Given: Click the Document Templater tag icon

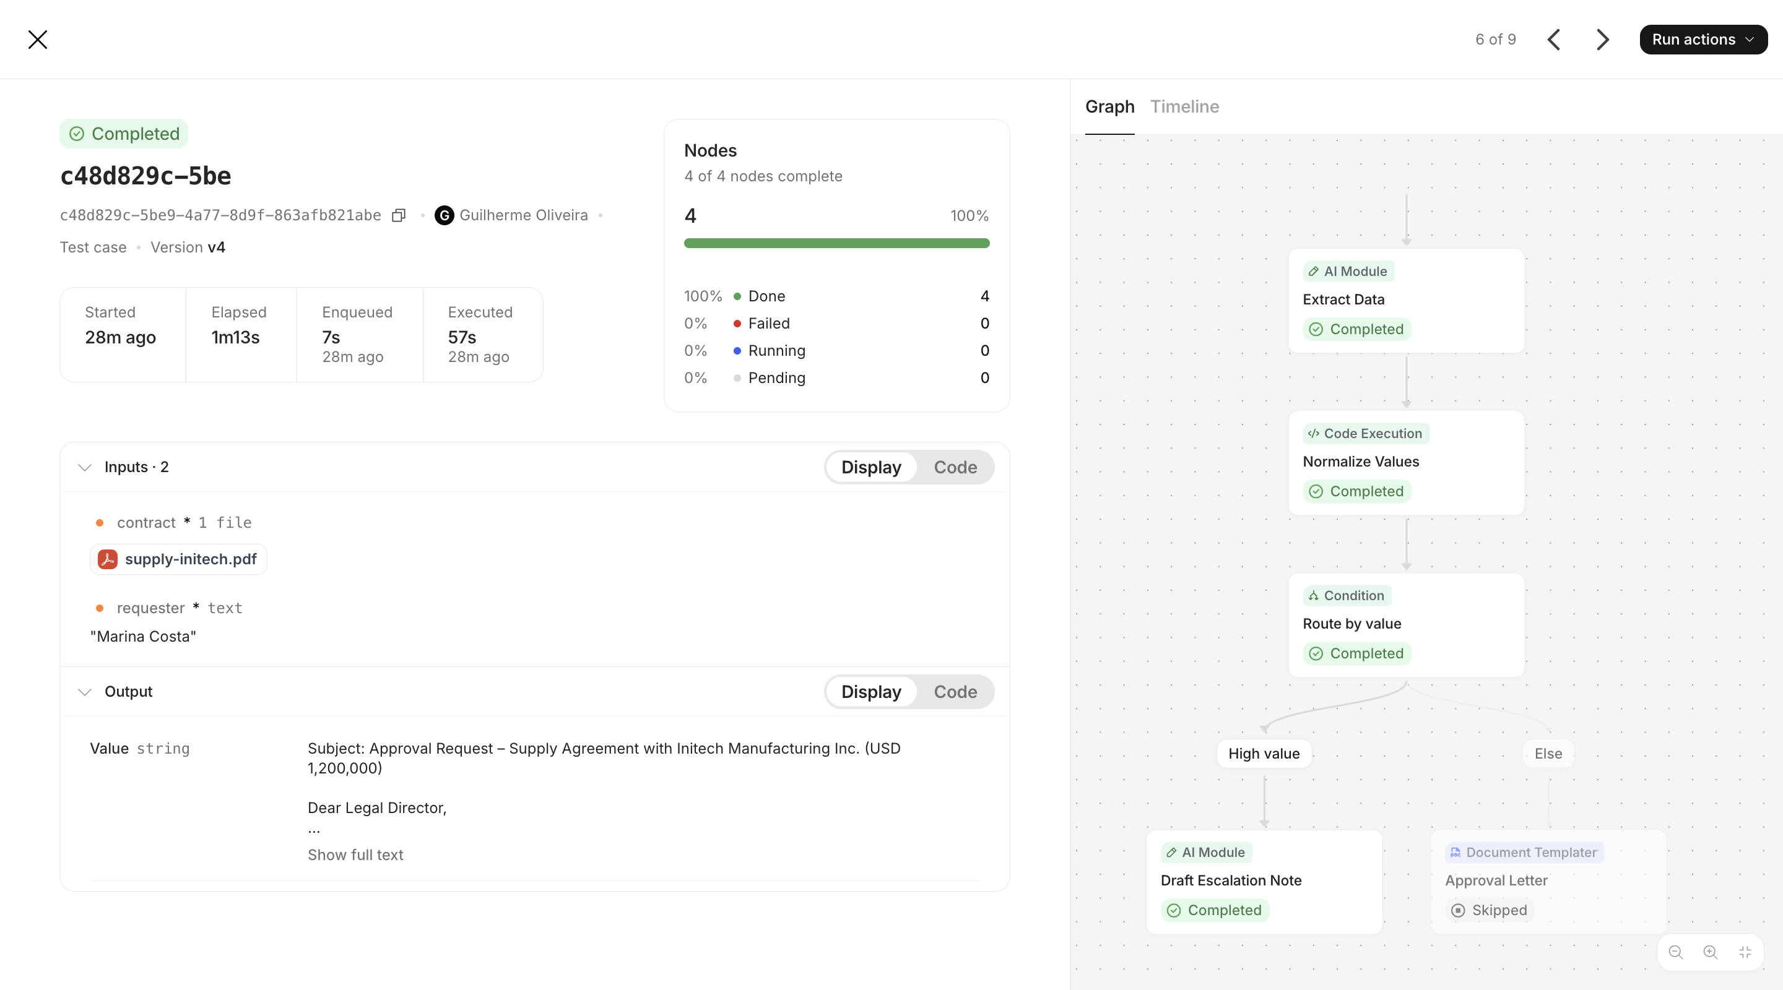Looking at the screenshot, I should tap(1455, 852).
